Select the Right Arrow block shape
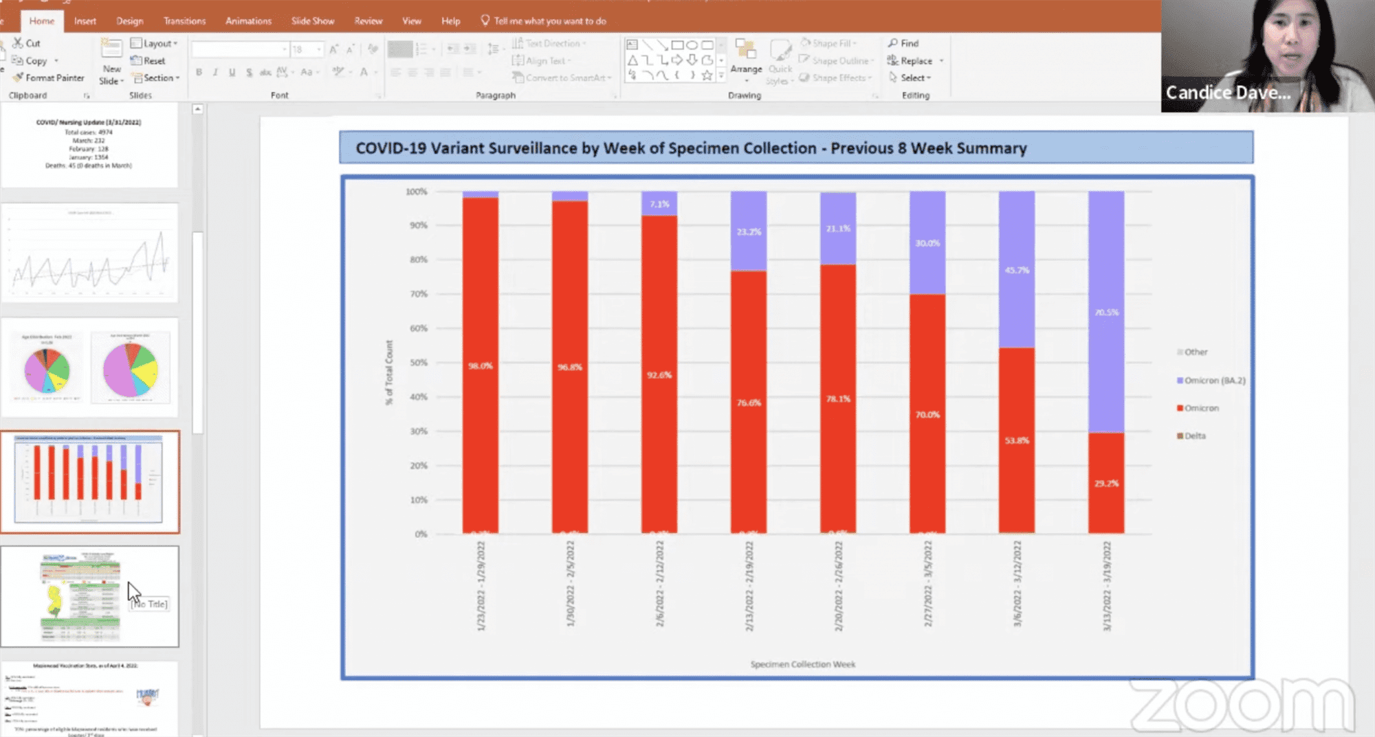1375x737 pixels. point(677,60)
